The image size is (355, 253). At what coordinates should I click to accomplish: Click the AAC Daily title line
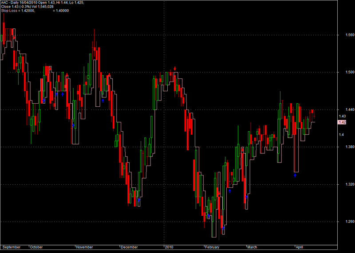tap(43, 3)
